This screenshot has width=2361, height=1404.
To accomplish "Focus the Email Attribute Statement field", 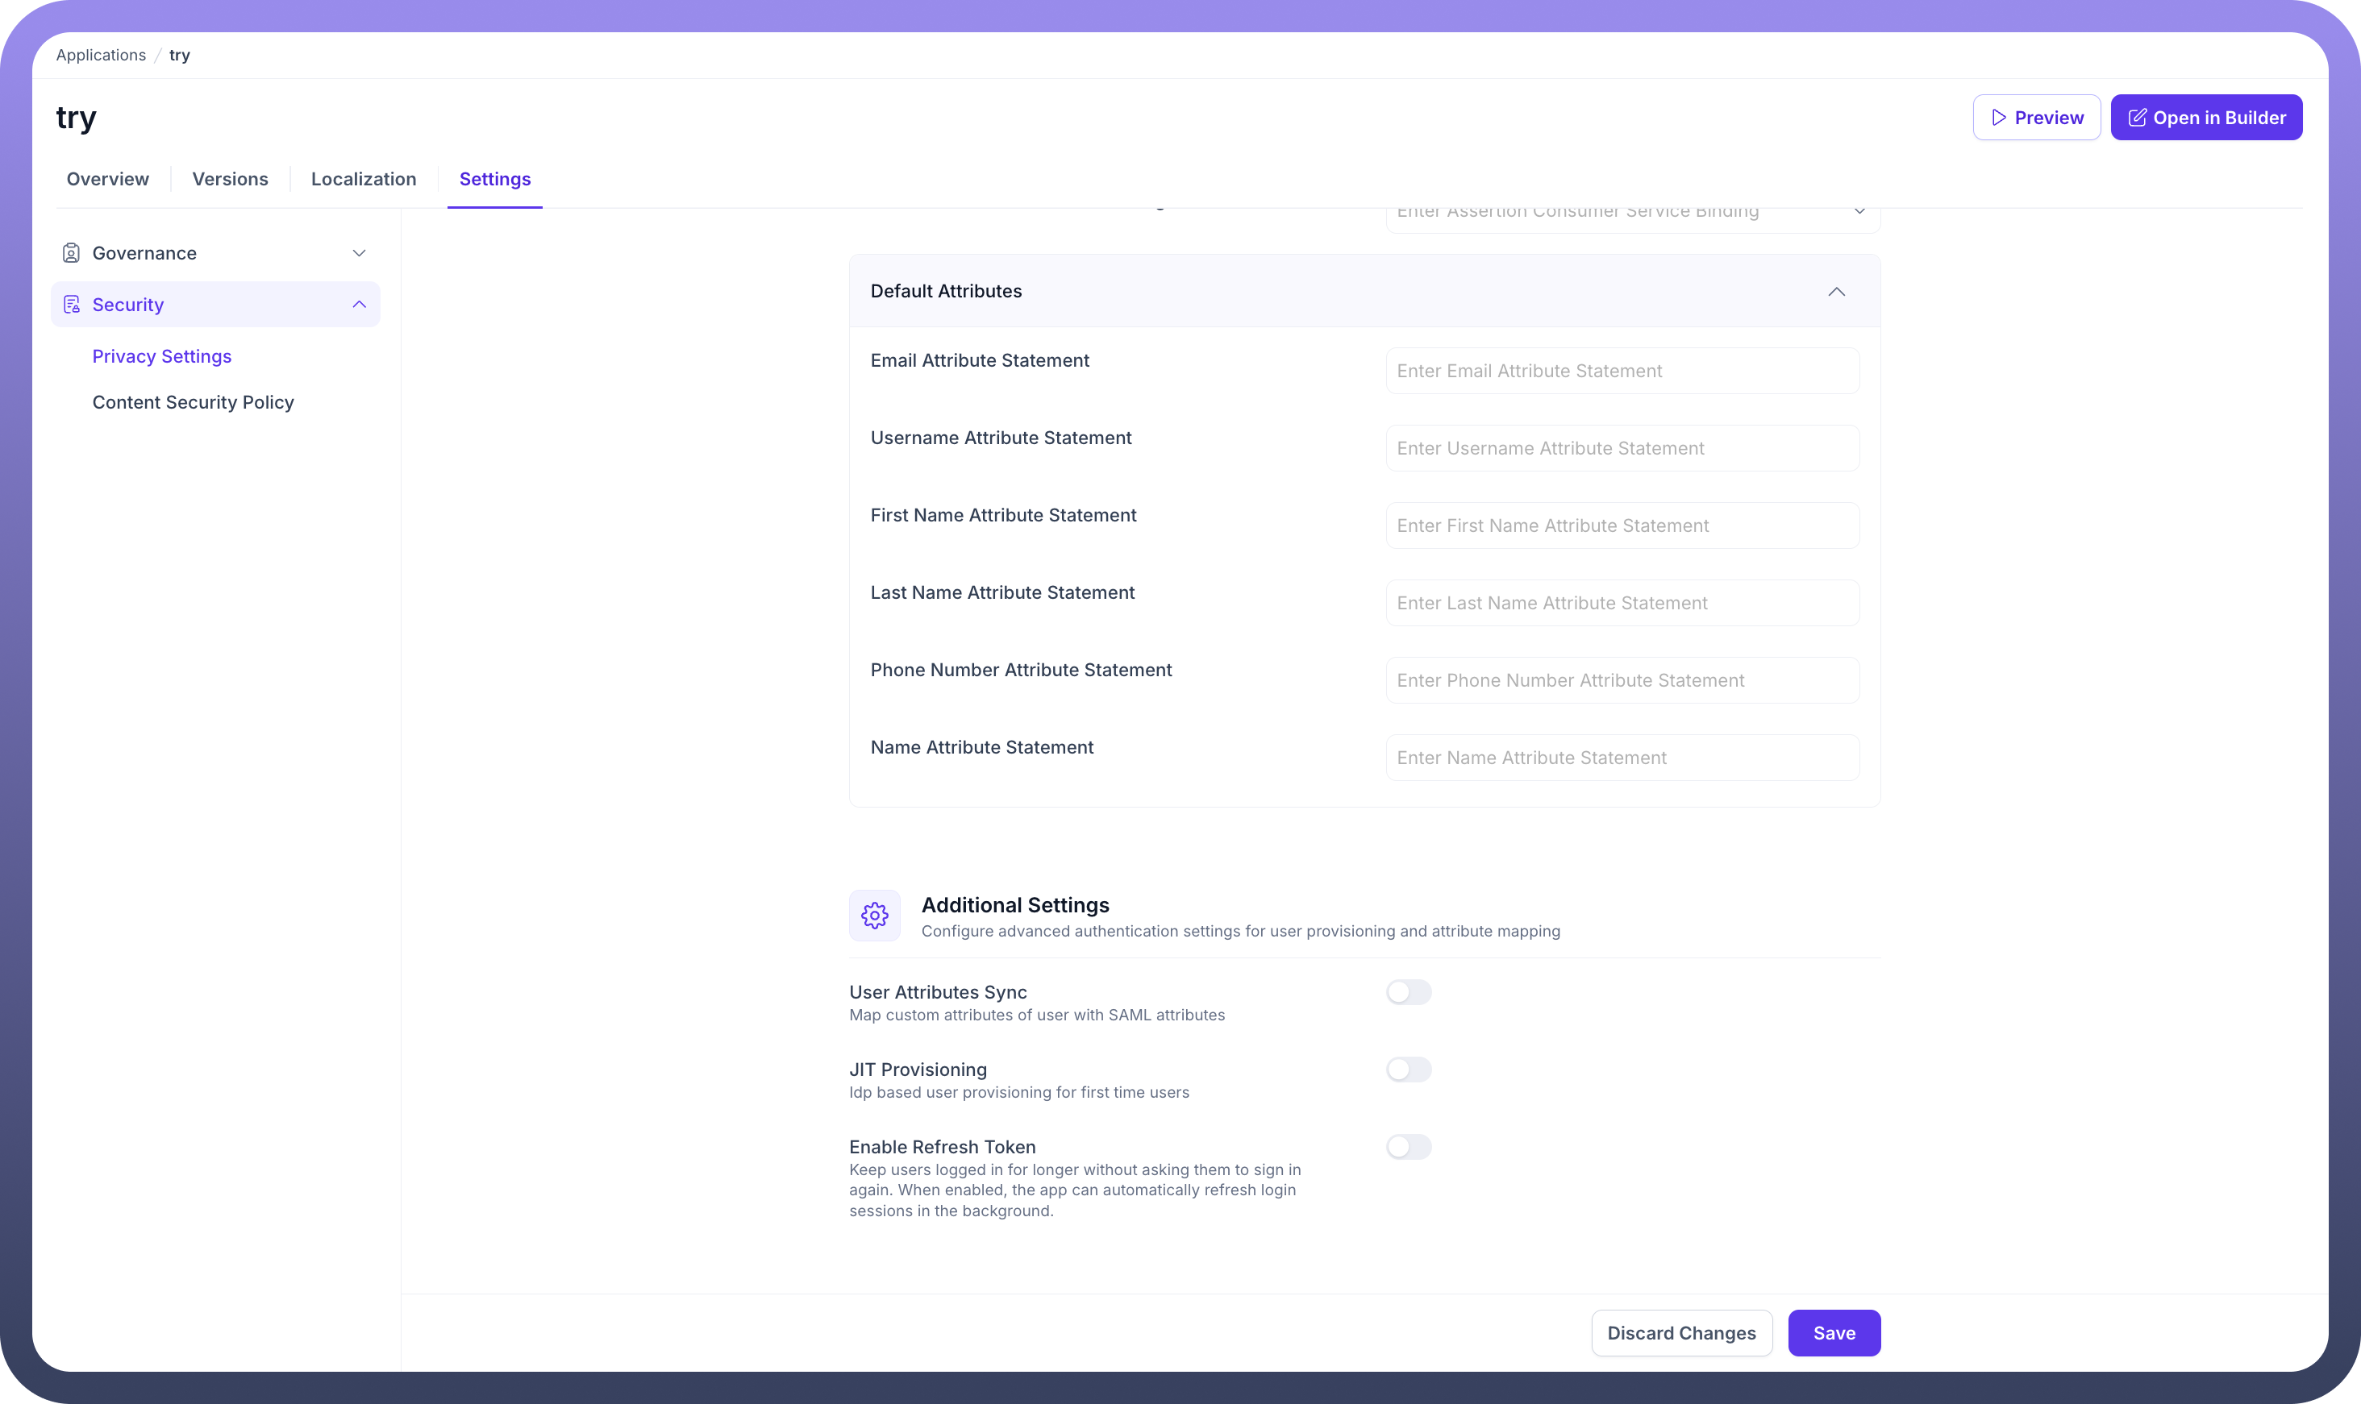I will pyautogui.click(x=1622, y=371).
